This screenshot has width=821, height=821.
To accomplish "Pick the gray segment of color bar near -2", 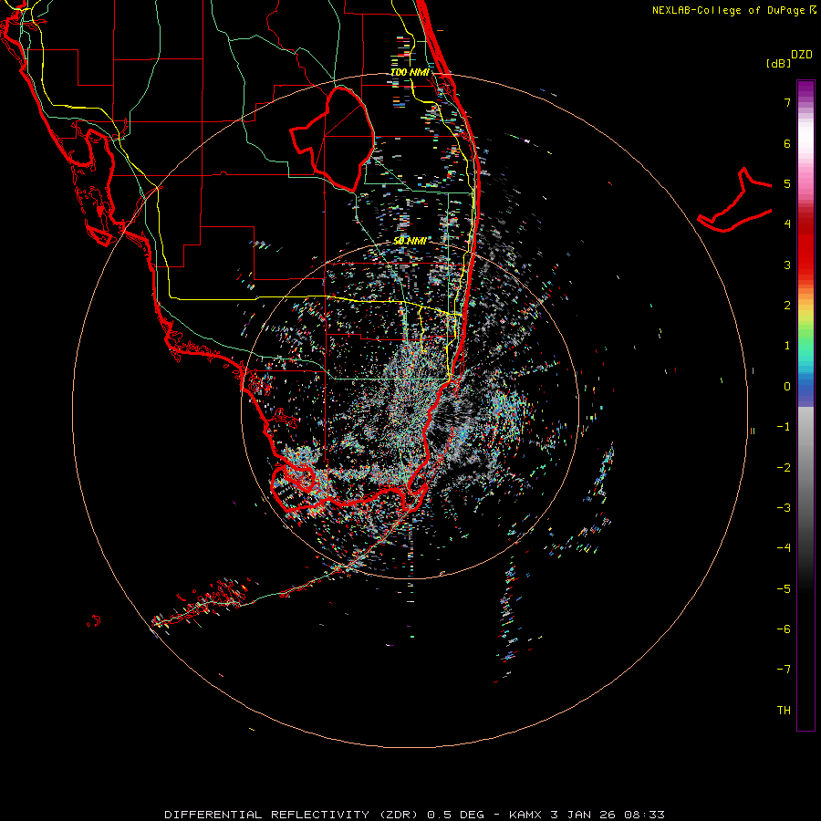I will [805, 468].
